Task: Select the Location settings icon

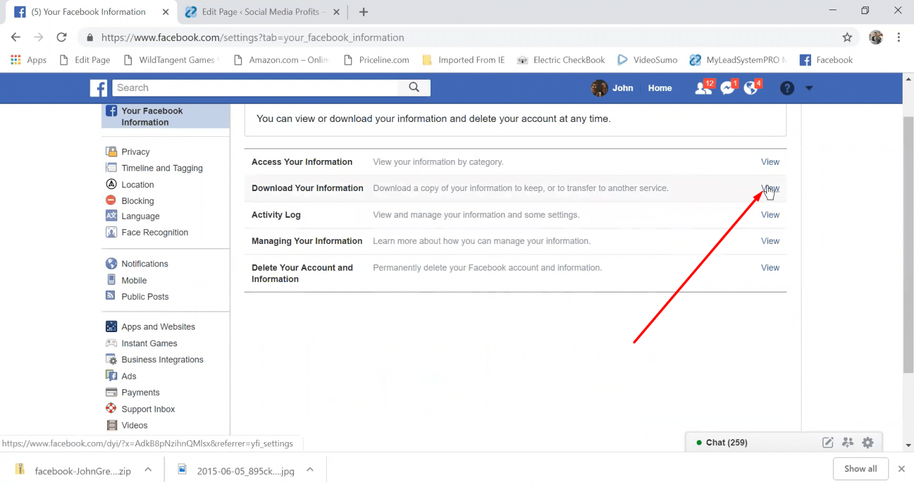Action: [111, 184]
